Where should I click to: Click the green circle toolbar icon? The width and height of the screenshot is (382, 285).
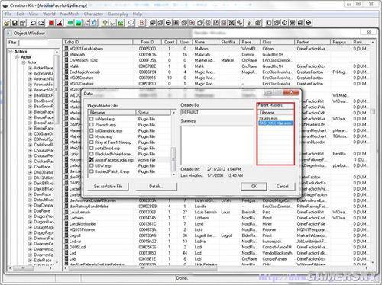70,23
